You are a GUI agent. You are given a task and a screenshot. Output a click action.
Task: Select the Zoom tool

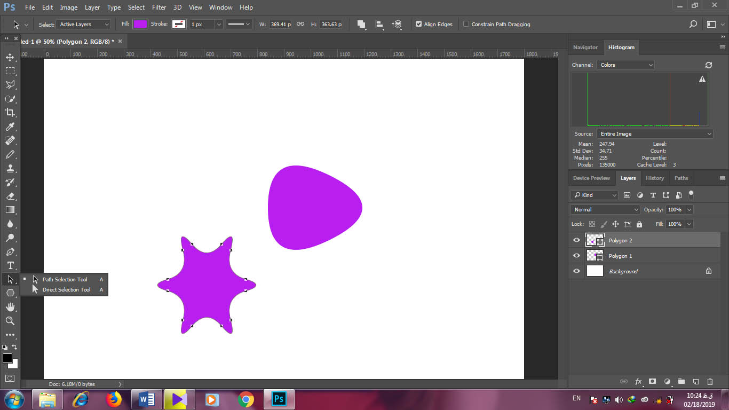pos(10,321)
